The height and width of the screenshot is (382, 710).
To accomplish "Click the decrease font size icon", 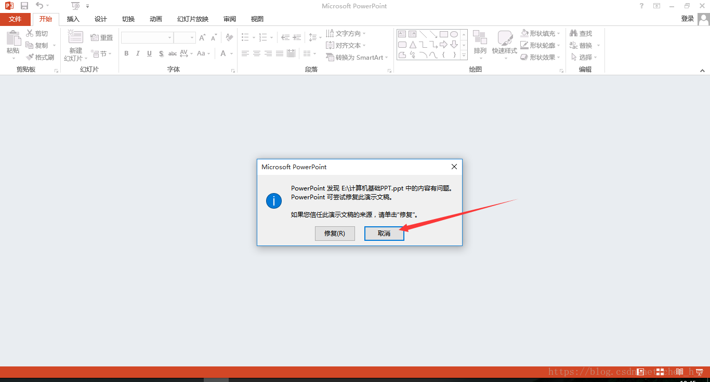I will 214,37.
